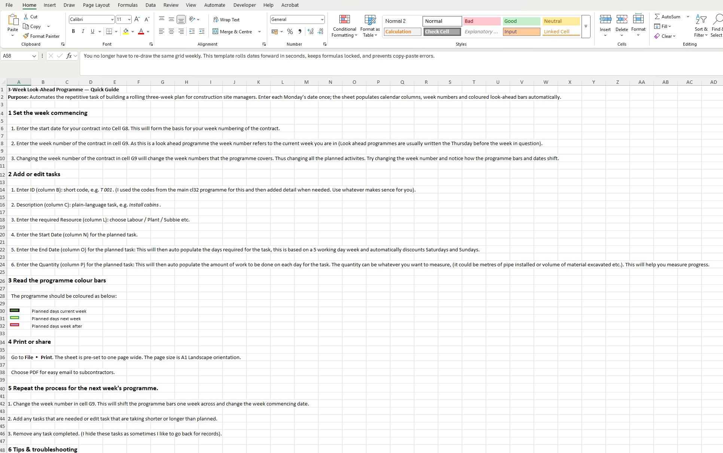Toggle Wrap Text
723x453 pixels.
coord(226,19)
